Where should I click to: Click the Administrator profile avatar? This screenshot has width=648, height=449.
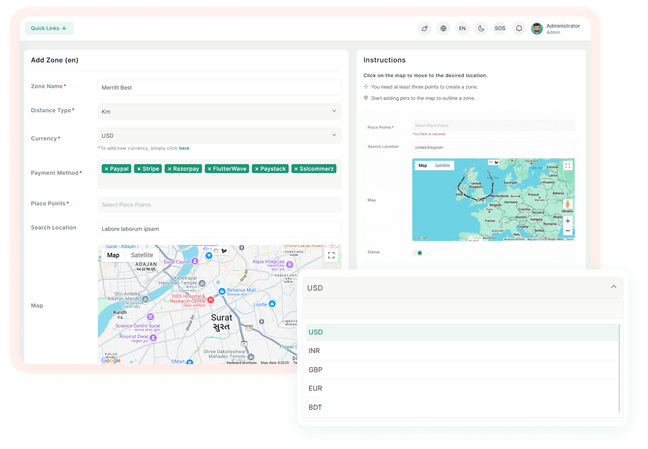pyautogui.click(x=537, y=29)
